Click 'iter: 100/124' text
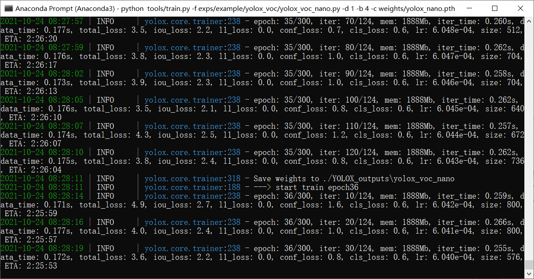The width and height of the screenshot is (534, 279). 348,100
